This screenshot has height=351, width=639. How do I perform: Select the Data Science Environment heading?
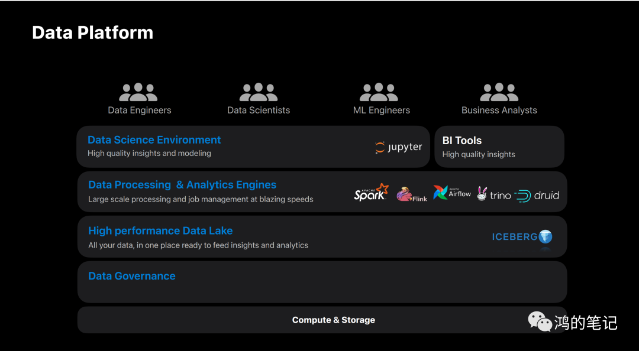pos(154,140)
